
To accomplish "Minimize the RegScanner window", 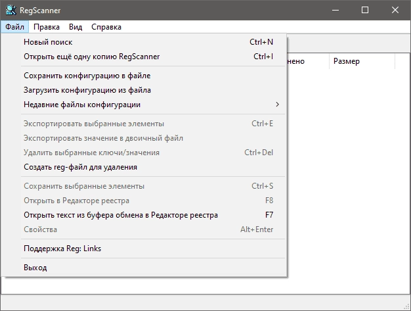I will click(x=335, y=11).
